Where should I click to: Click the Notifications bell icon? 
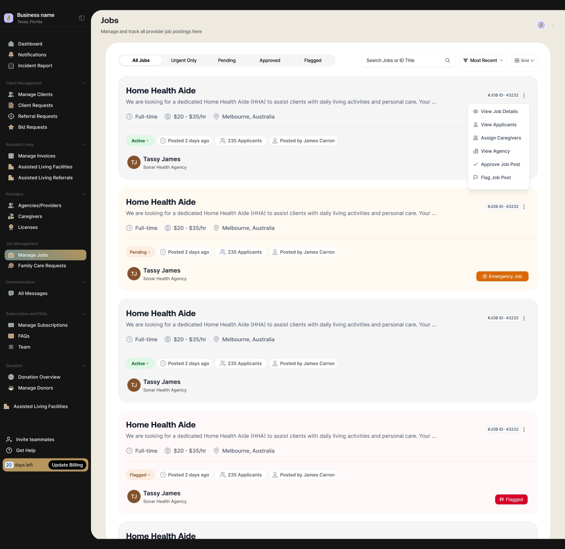coord(11,55)
